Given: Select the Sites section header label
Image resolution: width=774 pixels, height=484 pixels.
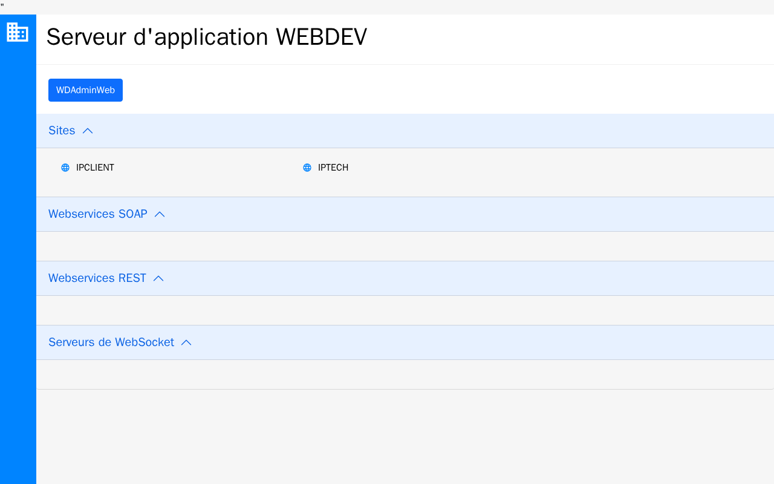Looking at the screenshot, I should point(62,131).
